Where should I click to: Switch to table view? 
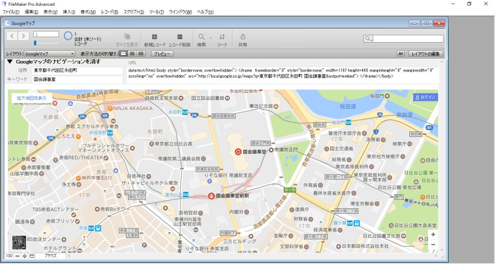[x=141, y=54]
